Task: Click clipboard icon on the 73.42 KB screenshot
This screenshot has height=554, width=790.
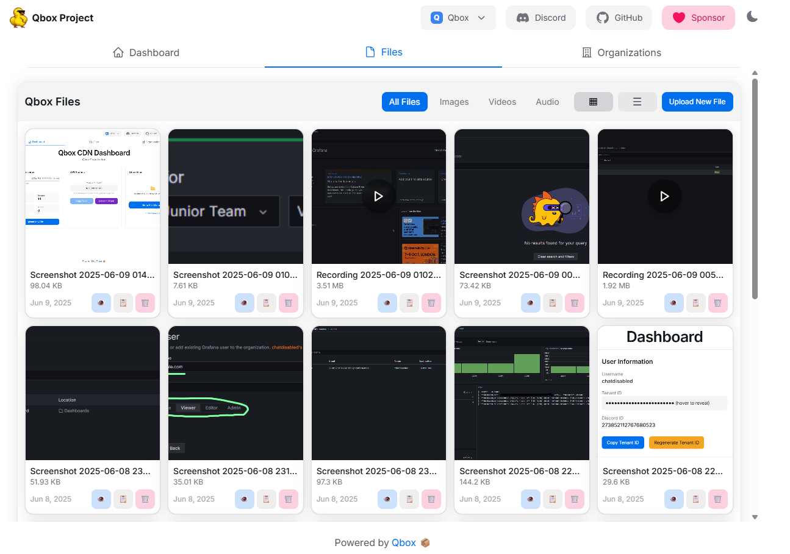Action: point(553,303)
